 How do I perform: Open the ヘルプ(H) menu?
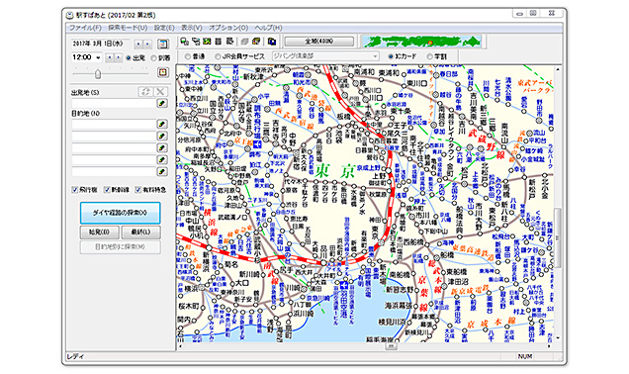pos(268,28)
